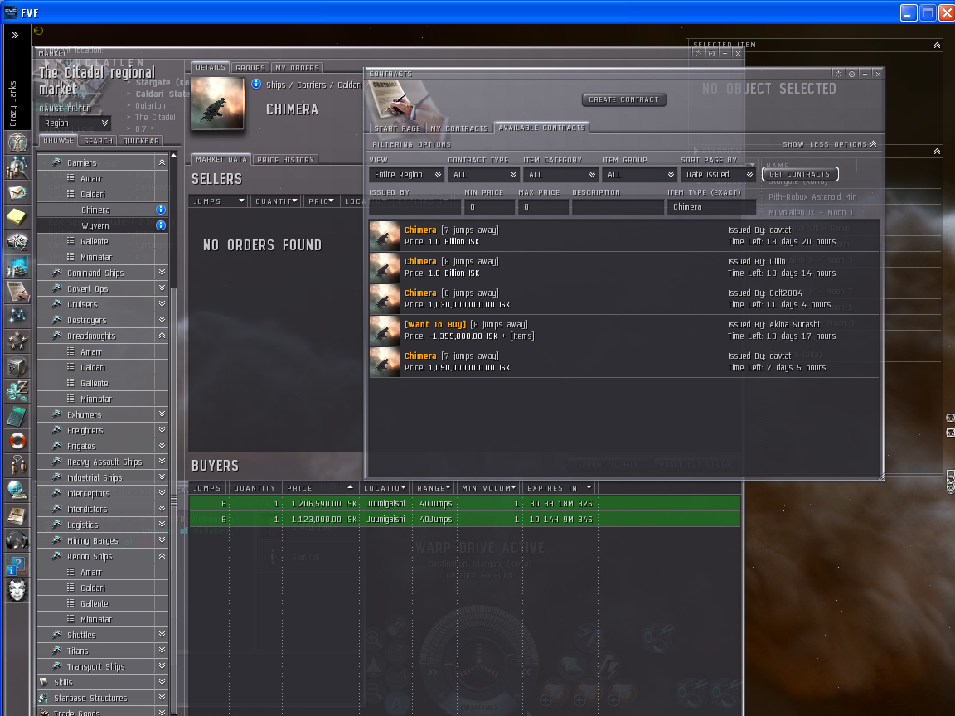Open the Range Filter Region dropdown
Screen dimensions: 955x716
click(x=75, y=123)
